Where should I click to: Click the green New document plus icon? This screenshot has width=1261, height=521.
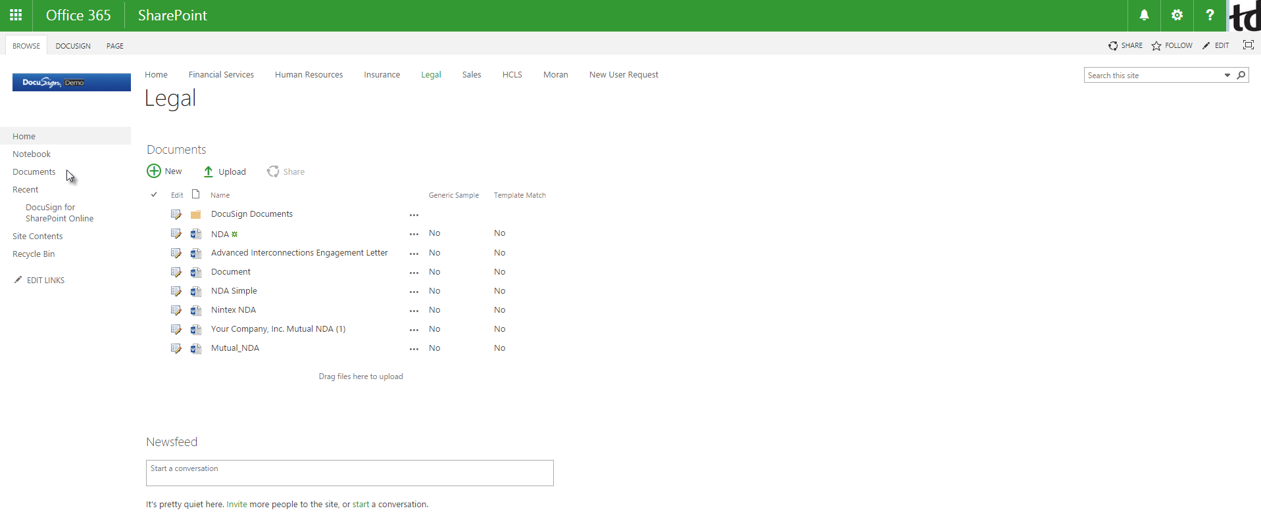(154, 171)
